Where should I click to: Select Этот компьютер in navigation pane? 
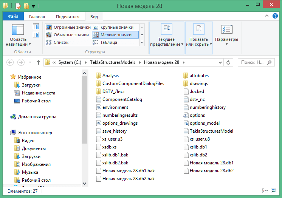point(31,133)
